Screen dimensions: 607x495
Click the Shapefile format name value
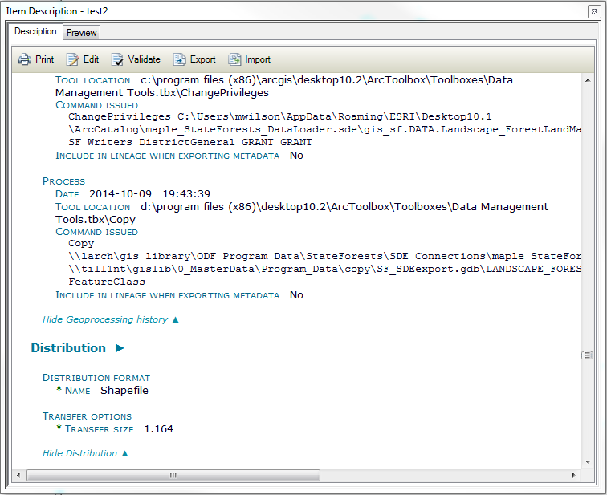point(124,390)
